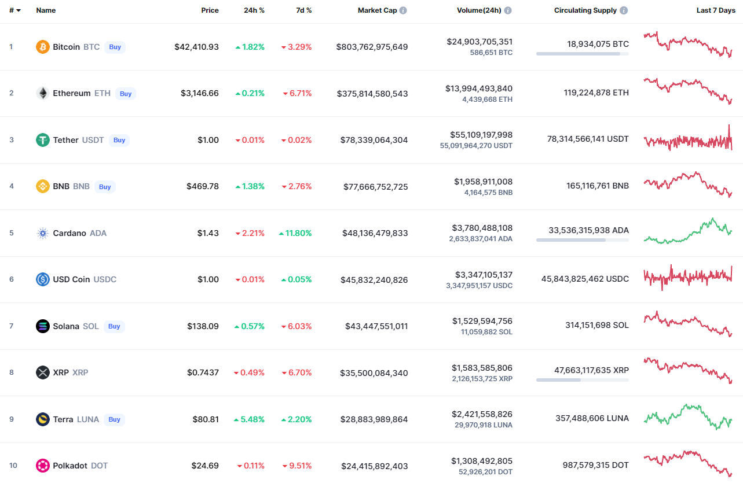743x487 pixels.
Task: Click the Buy button for Solana
Action: (115, 326)
